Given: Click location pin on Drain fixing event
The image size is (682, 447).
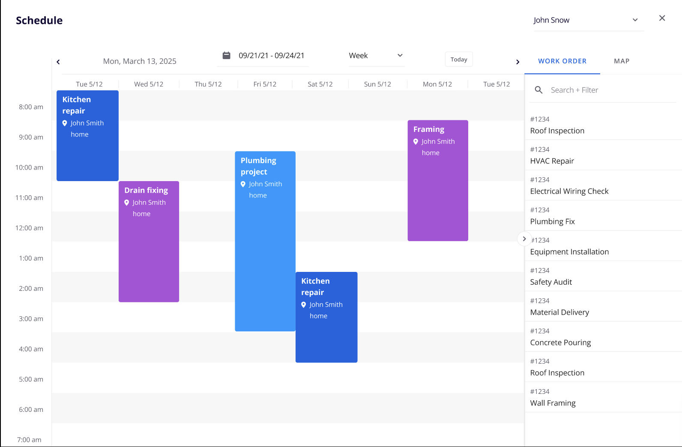Looking at the screenshot, I should click(x=127, y=203).
